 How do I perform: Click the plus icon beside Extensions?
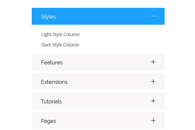click(153, 82)
